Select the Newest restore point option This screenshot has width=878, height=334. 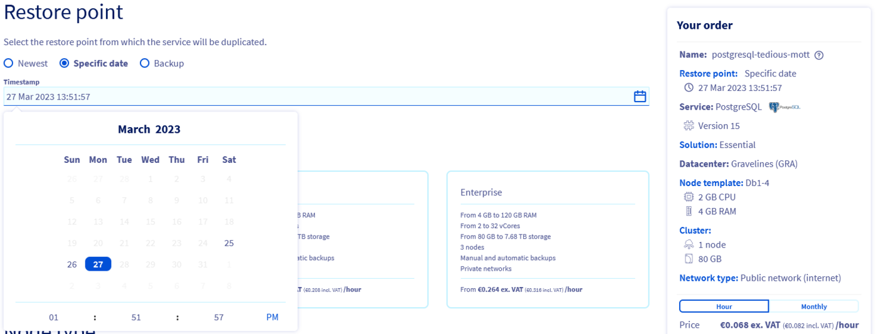click(x=8, y=63)
